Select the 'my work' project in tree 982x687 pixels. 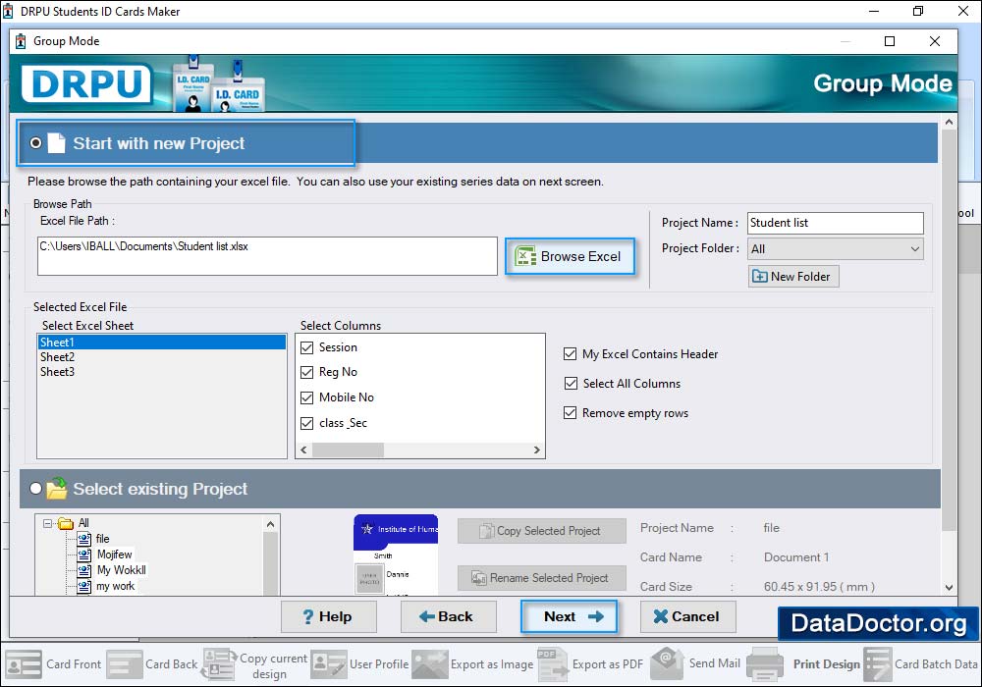(x=115, y=586)
